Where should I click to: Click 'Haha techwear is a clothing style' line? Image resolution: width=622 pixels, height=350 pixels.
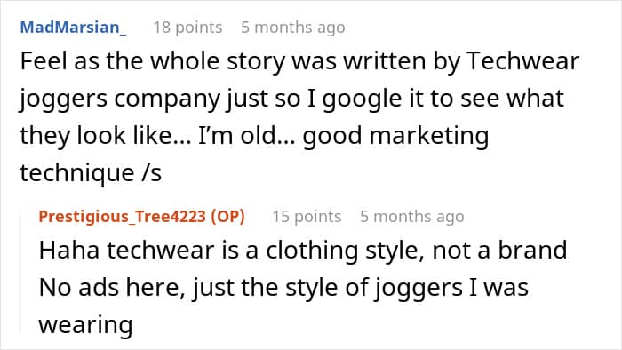coord(303,251)
